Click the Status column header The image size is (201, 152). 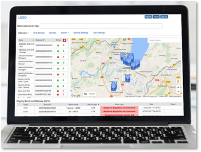pyautogui.click(x=58, y=40)
